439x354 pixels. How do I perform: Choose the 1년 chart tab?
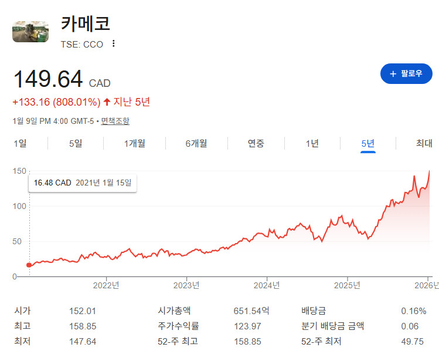tap(312, 143)
